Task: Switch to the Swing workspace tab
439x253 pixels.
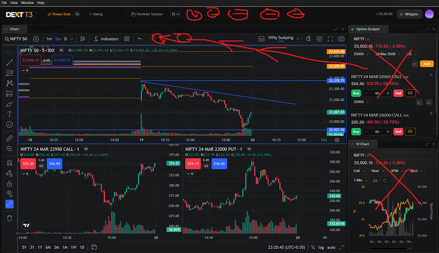Action: 96,14
